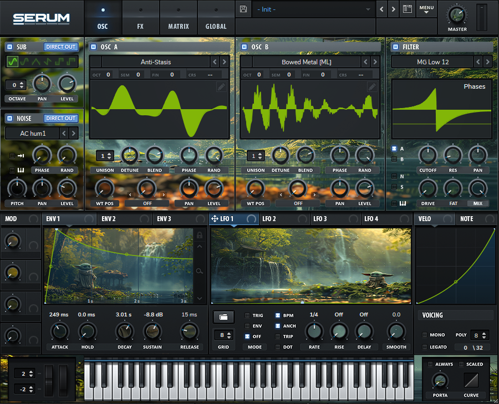The height and width of the screenshot is (404, 499).
Task: Go to the previous preset arrow
Action: tap(381, 9)
